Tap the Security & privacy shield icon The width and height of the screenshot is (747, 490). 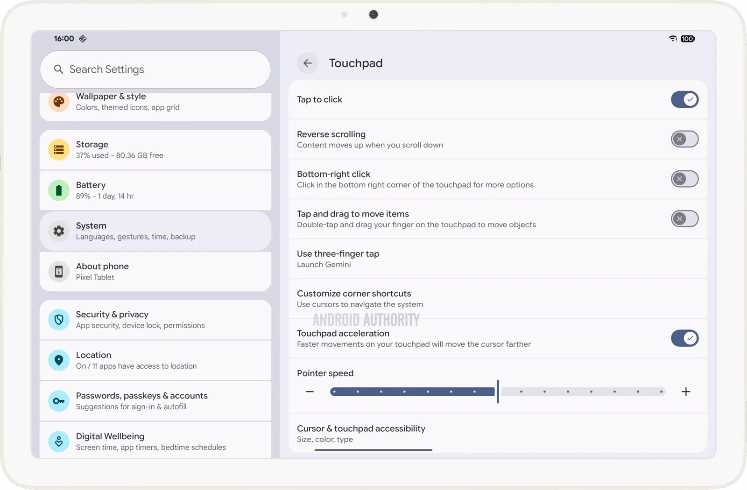click(x=59, y=320)
